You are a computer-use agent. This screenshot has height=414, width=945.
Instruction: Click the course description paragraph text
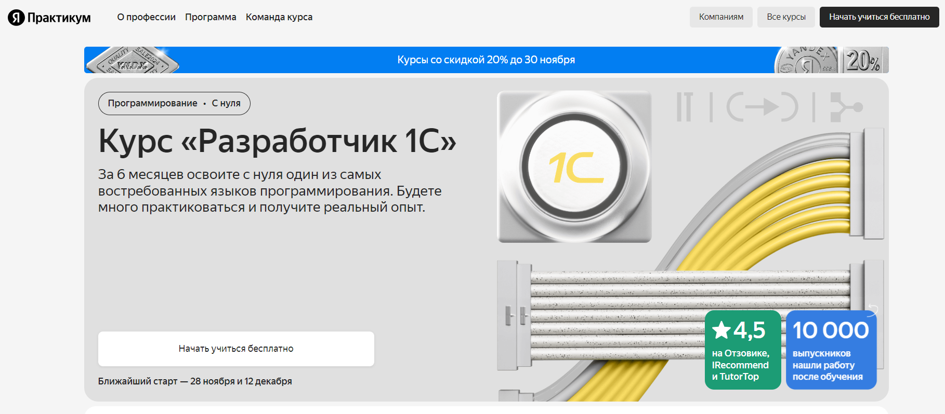pyautogui.click(x=270, y=191)
